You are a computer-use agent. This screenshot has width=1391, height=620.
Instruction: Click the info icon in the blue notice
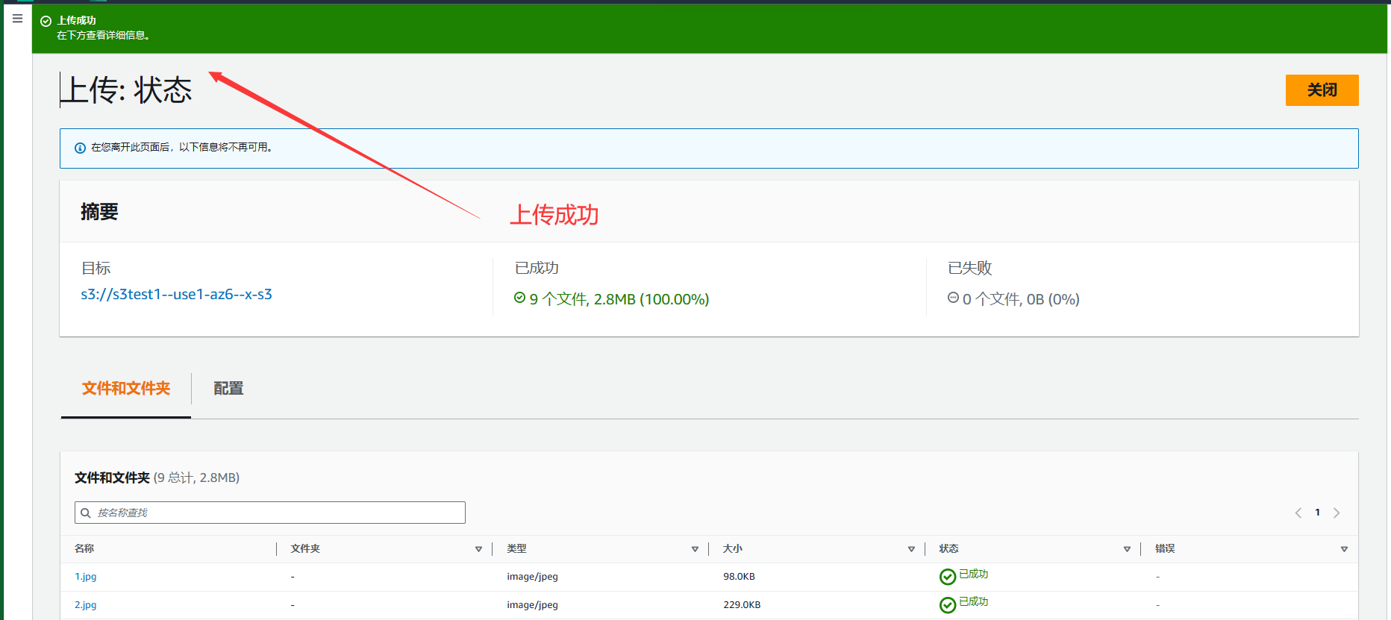pos(80,148)
